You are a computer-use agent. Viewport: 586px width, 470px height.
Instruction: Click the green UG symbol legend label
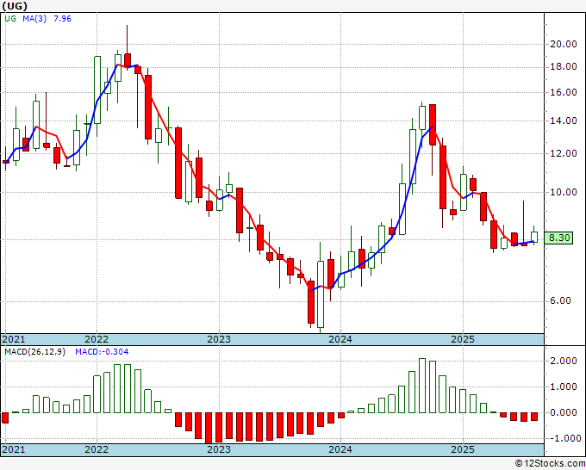click(10, 19)
